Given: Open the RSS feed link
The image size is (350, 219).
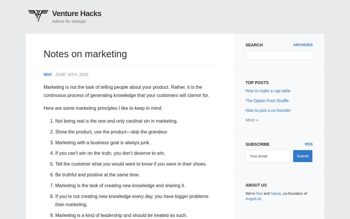Looking at the screenshot, I should 309,144.
